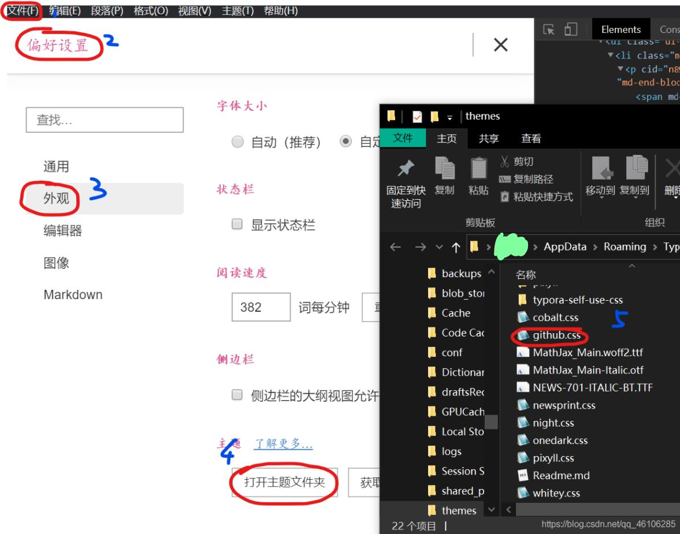Open the 编辑(E) menu
The image size is (680, 534).
pos(65,10)
